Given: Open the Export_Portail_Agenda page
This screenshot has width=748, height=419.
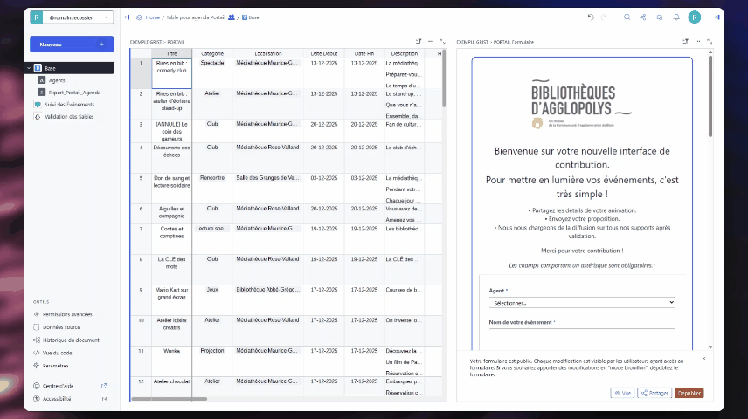Looking at the screenshot, I should point(74,91).
